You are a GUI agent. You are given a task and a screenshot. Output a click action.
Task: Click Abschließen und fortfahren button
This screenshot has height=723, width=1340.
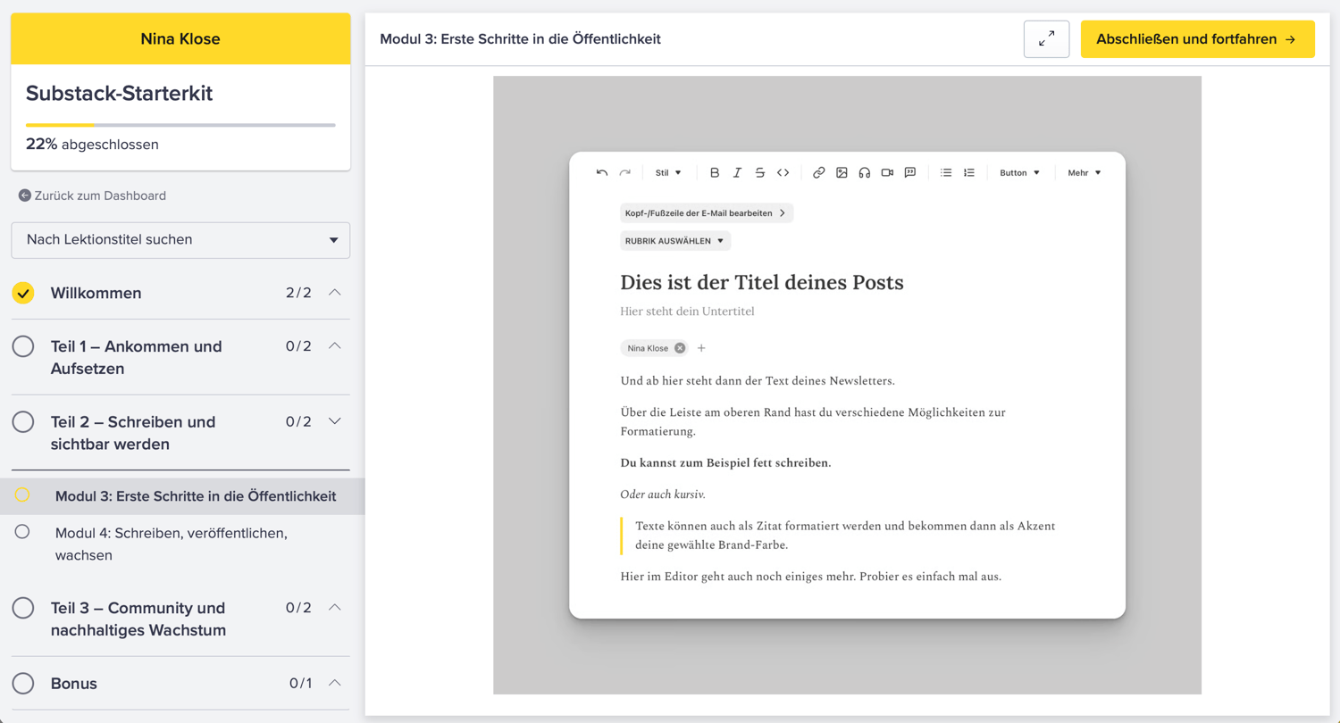tap(1197, 39)
